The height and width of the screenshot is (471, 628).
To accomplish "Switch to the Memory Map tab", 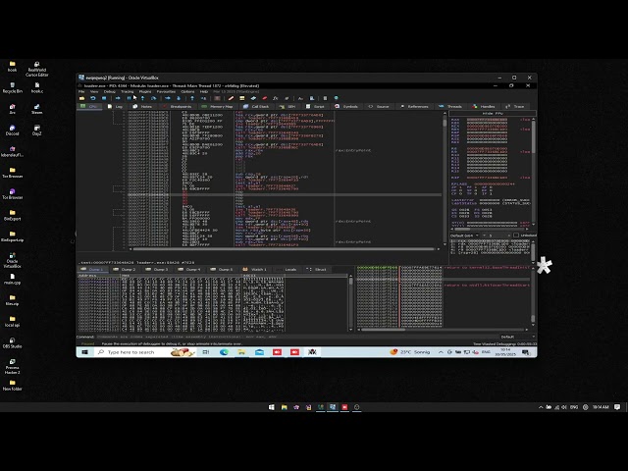I will coord(217,107).
